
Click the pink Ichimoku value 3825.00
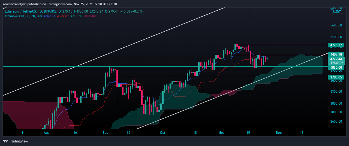[90, 16]
